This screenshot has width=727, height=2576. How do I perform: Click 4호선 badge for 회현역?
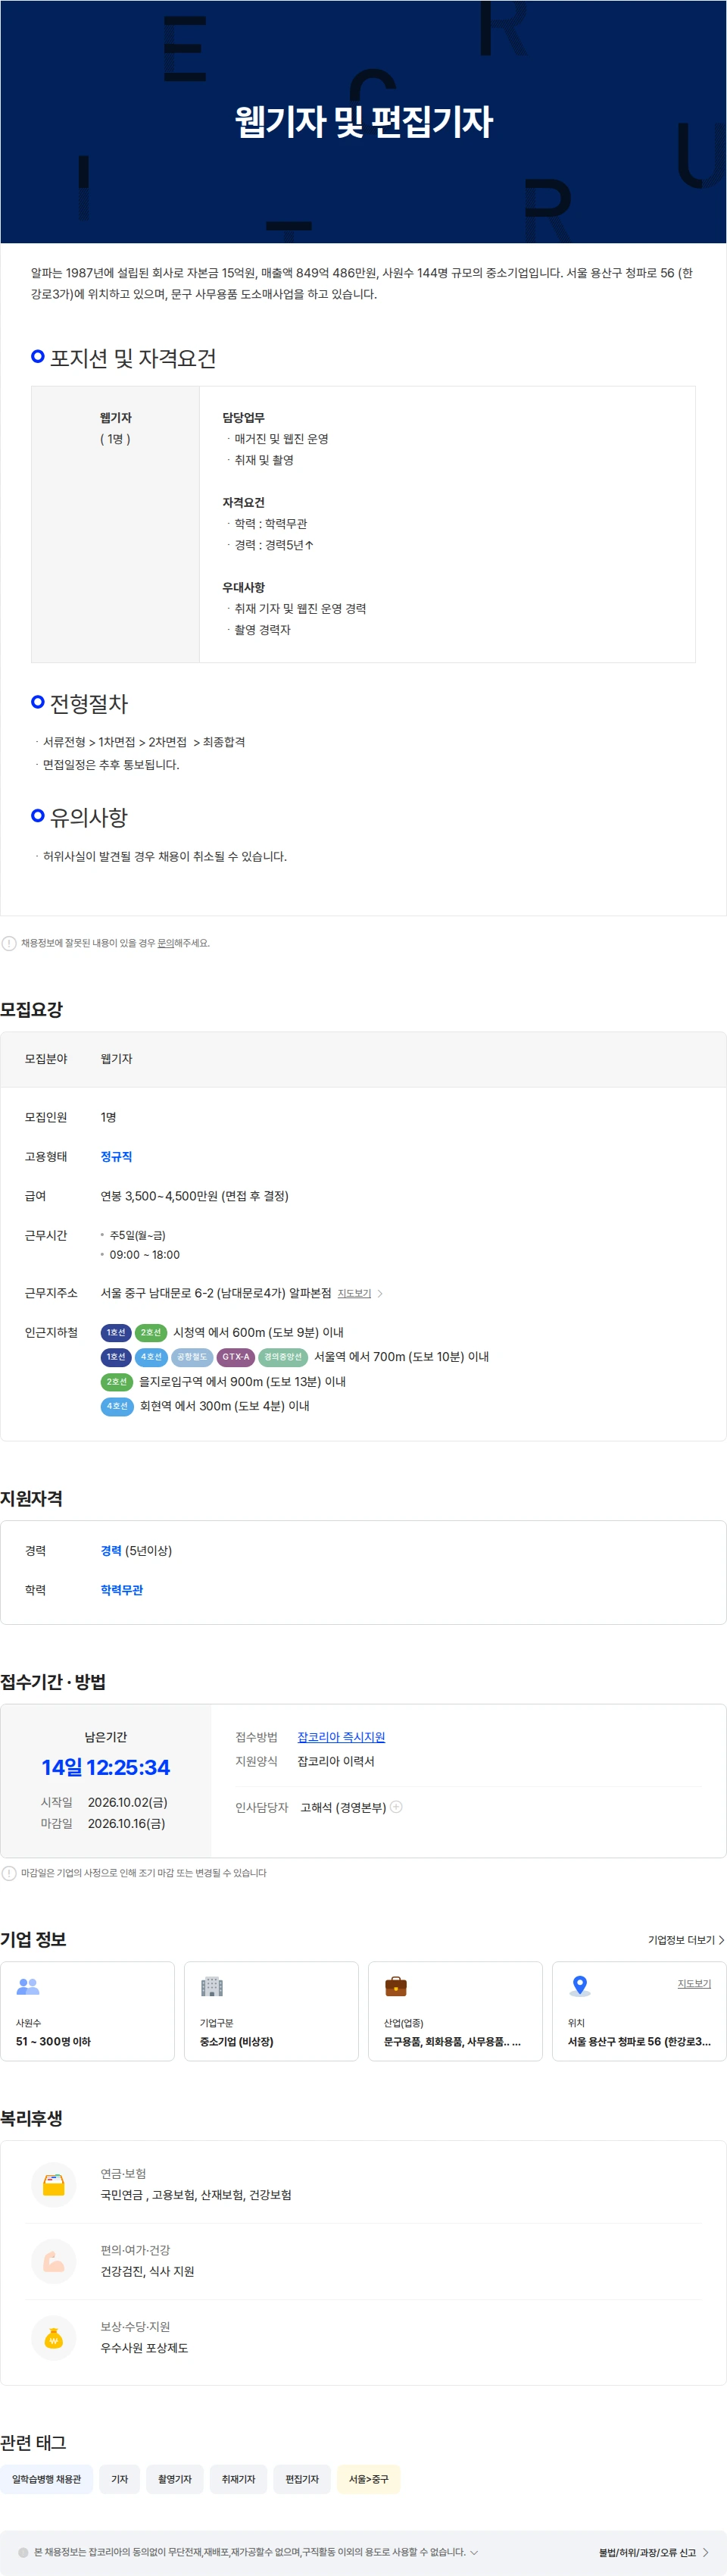pyautogui.click(x=117, y=1406)
